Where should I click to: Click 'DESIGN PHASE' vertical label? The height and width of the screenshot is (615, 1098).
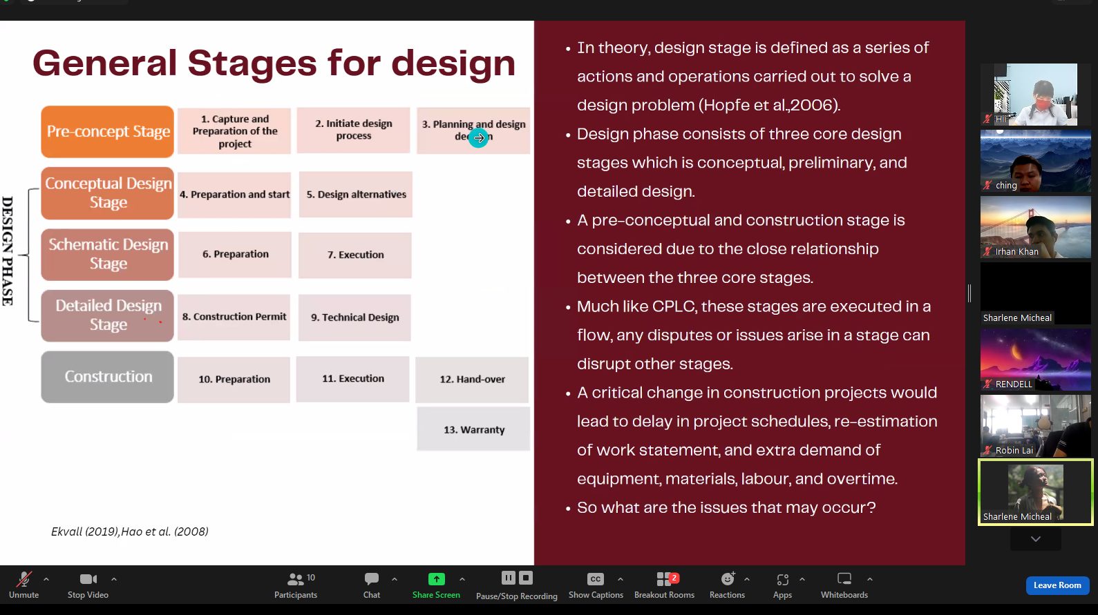pyautogui.click(x=8, y=251)
